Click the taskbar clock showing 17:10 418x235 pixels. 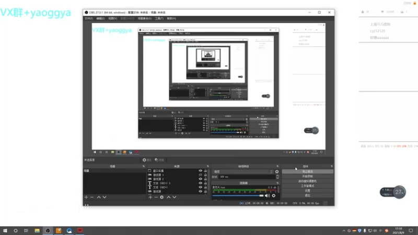399,231
